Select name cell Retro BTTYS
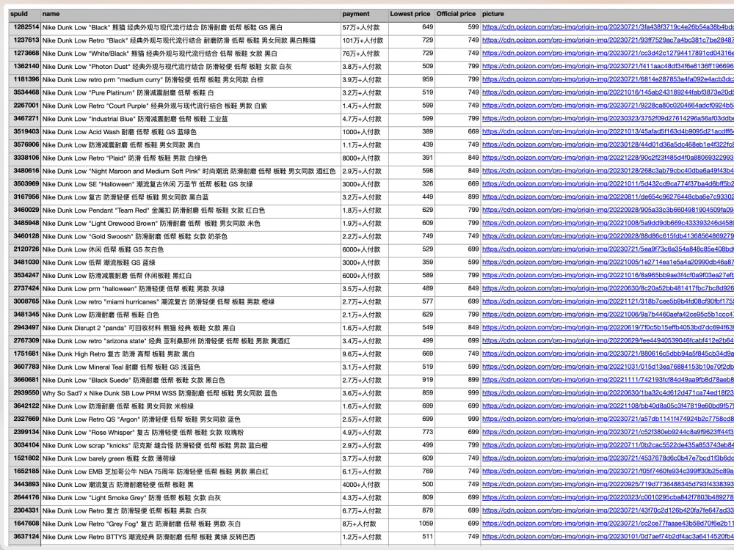 pos(191,537)
